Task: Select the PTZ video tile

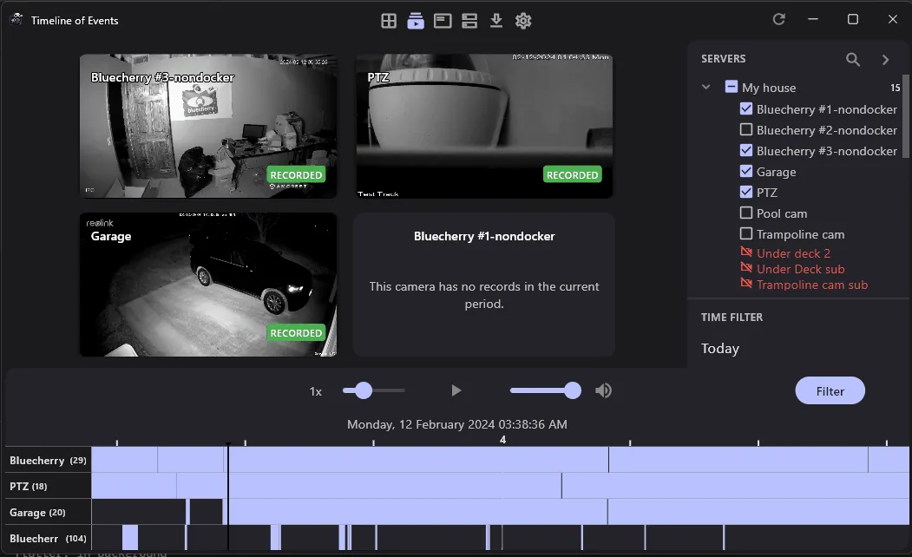Action: pyautogui.click(x=484, y=126)
